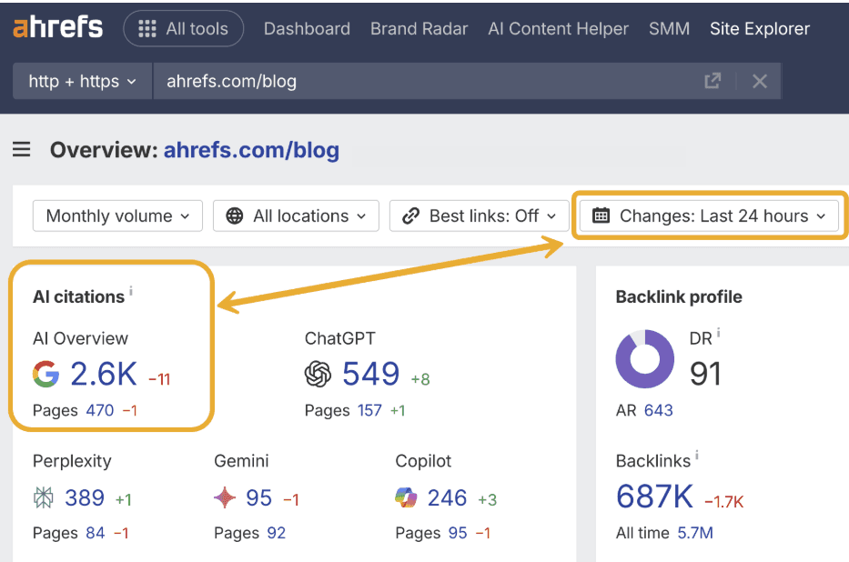Screen dimensions: 849x562
Task: Open AI Content Helper
Action: [x=558, y=29]
